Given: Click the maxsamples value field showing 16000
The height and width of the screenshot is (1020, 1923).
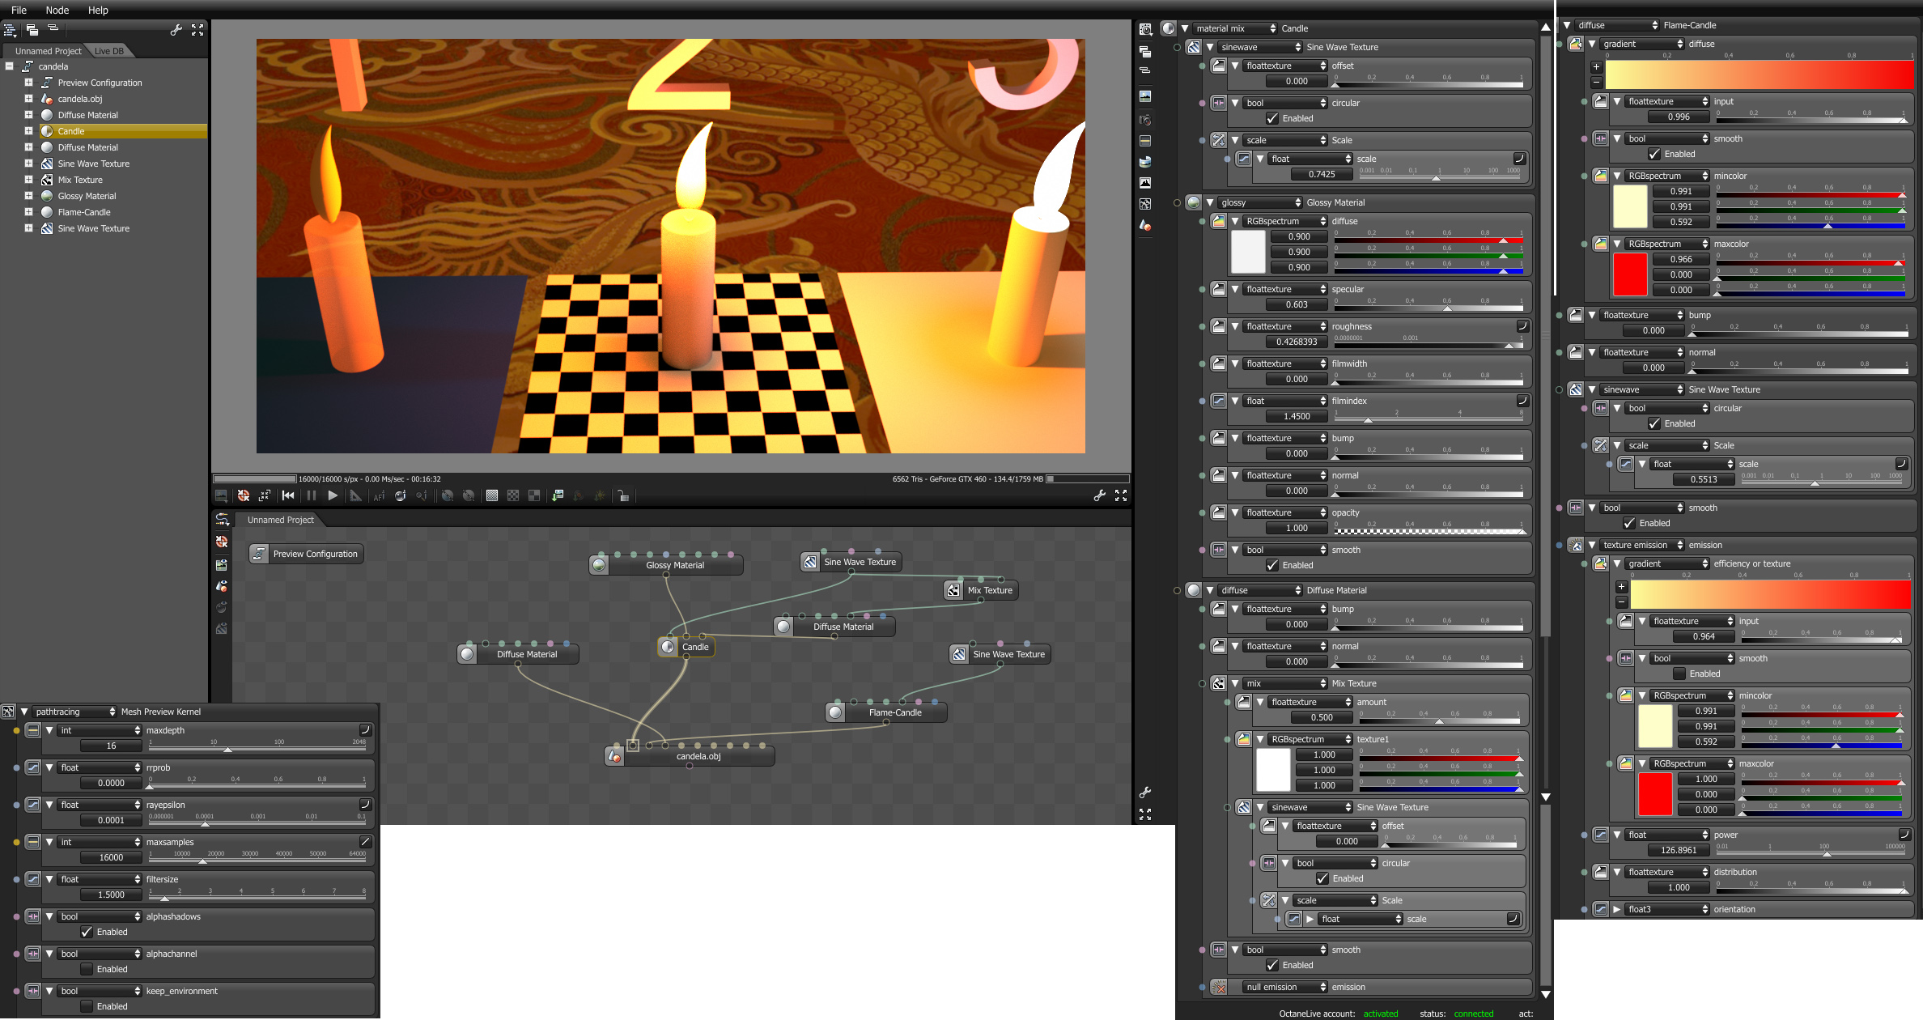Looking at the screenshot, I should pyautogui.click(x=111, y=857).
